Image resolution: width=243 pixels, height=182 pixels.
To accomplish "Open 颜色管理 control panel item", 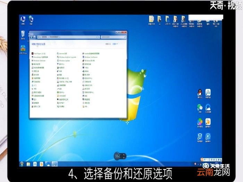I will (x=86, y=99).
